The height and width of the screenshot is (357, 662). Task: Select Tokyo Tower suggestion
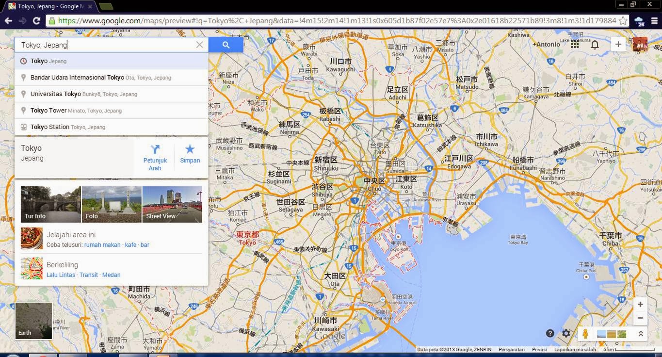pos(112,111)
